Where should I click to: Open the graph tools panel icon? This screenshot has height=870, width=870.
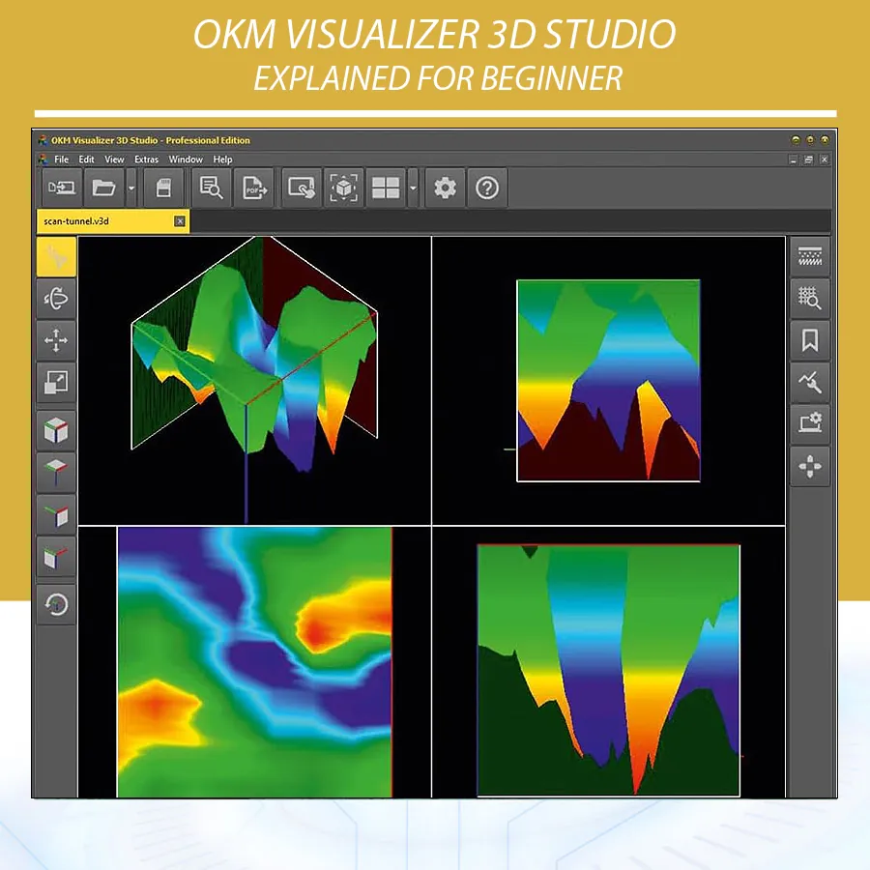click(810, 382)
